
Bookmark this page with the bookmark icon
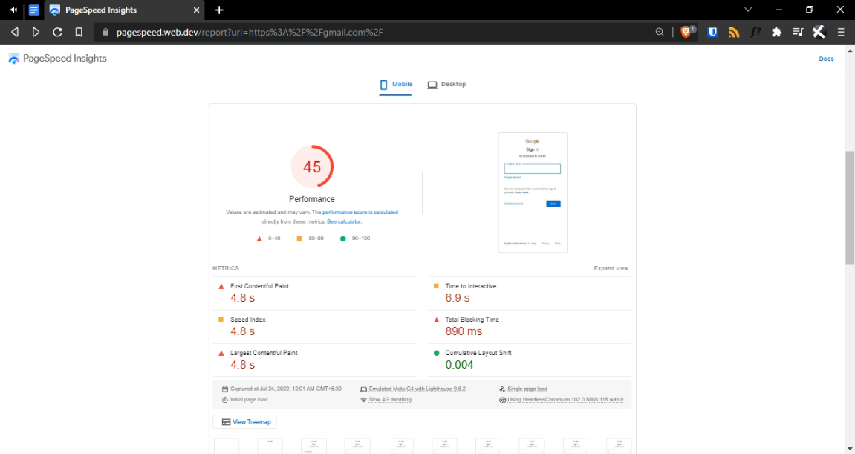tap(79, 32)
